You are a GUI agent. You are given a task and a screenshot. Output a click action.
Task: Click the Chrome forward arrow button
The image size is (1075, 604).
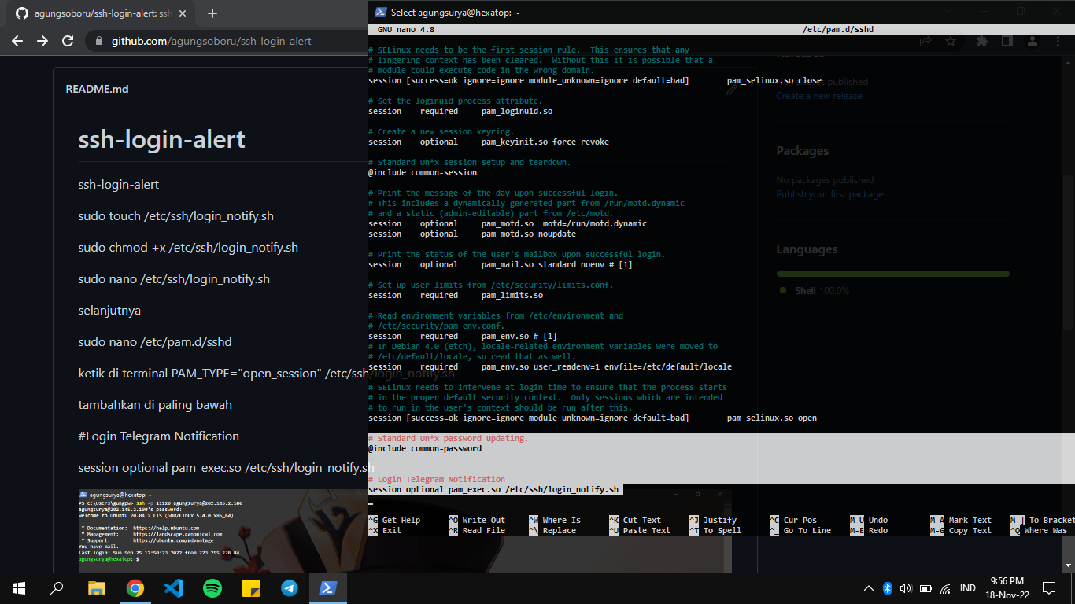(42, 41)
